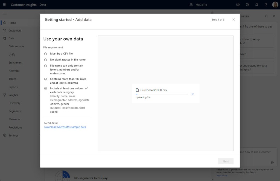Cancel the Customers100K.csv upload

tap(192, 94)
